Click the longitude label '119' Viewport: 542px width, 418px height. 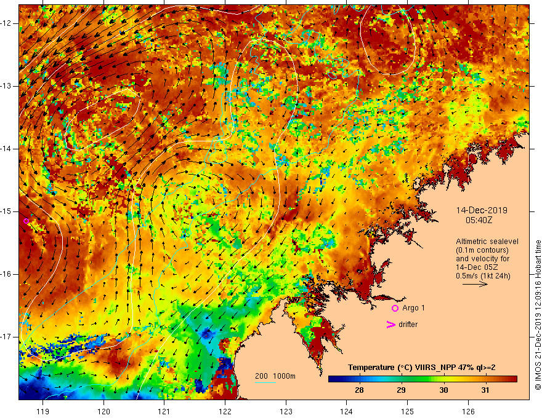click(43, 411)
